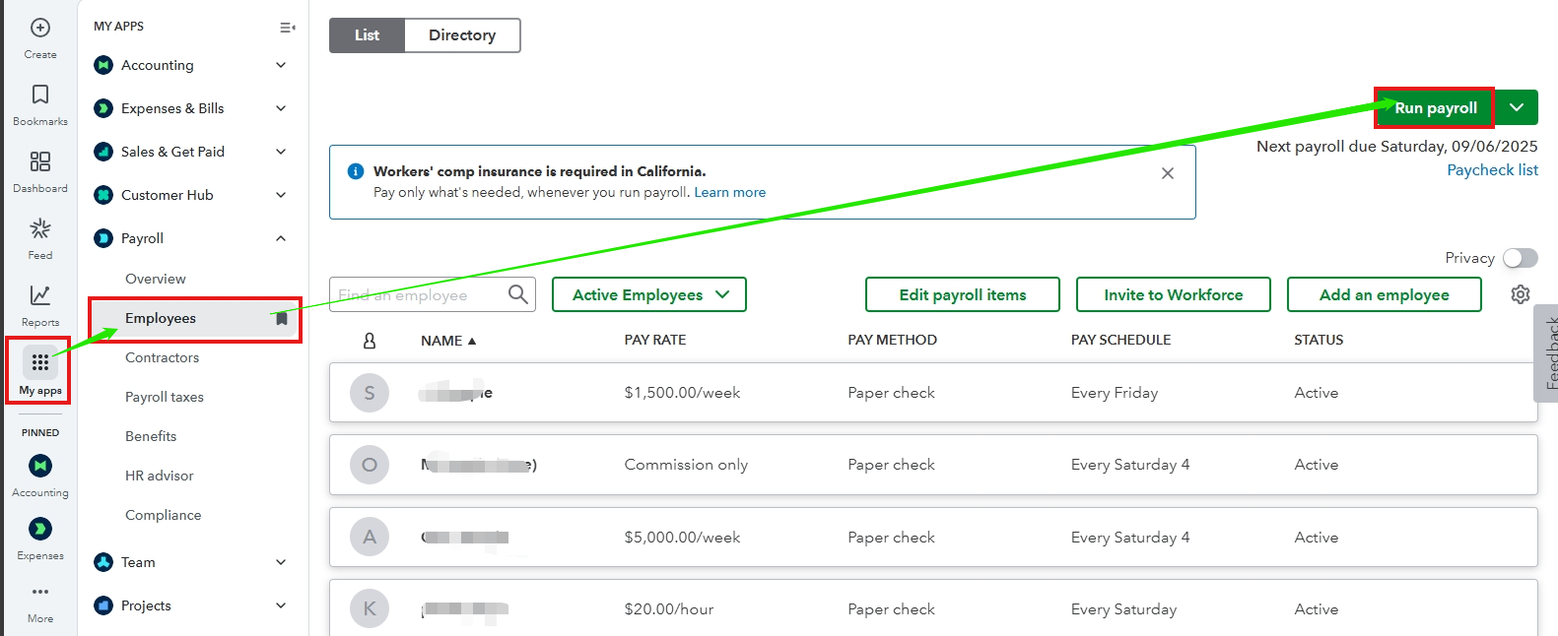Open pinned Expenses icon

tap(40, 529)
